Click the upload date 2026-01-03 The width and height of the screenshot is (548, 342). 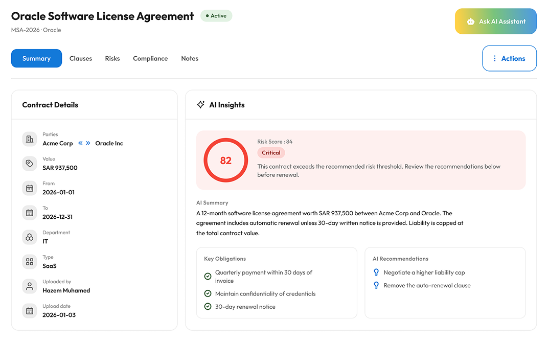coord(59,315)
